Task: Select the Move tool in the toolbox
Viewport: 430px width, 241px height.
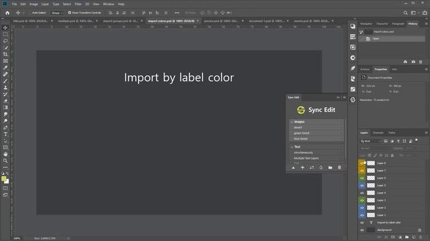Action: click(x=5, y=27)
